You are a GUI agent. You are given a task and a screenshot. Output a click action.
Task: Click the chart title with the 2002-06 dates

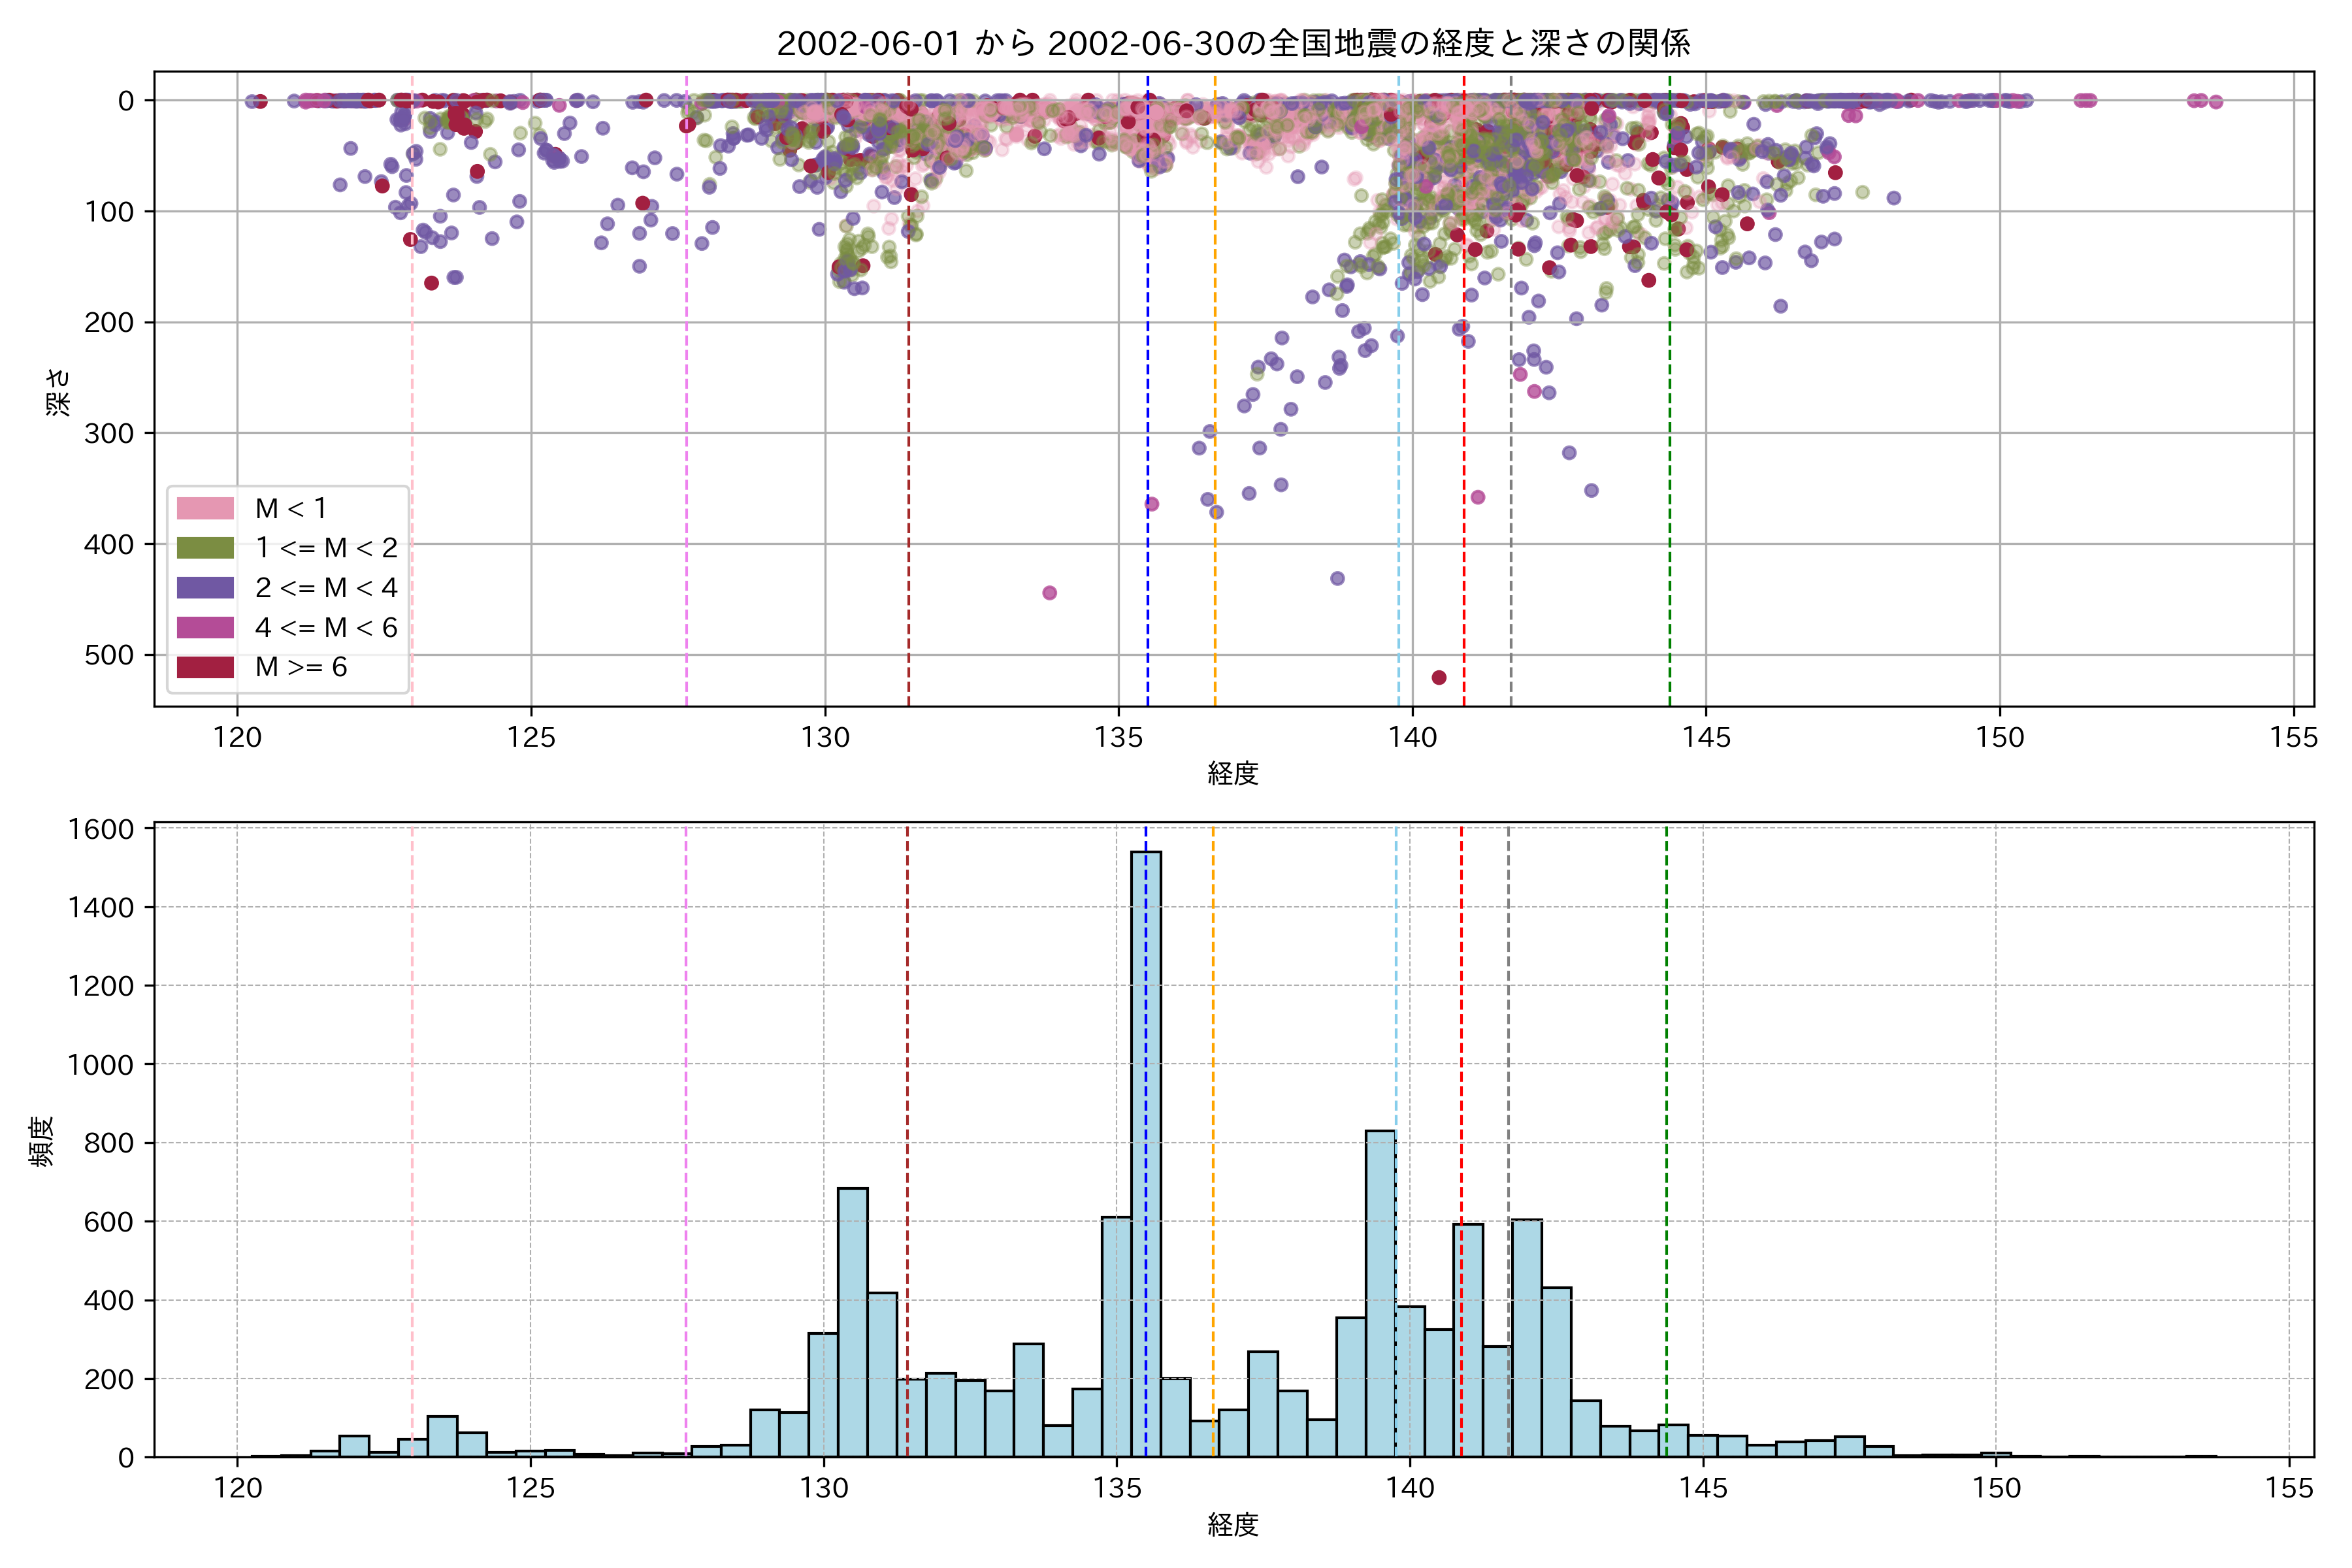1233,43
